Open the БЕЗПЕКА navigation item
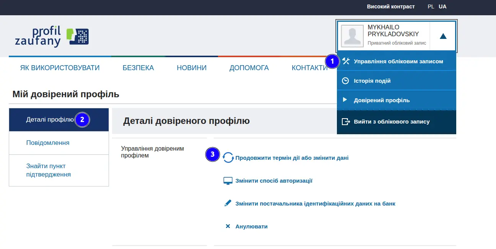The image size is (496, 249). tap(138, 68)
